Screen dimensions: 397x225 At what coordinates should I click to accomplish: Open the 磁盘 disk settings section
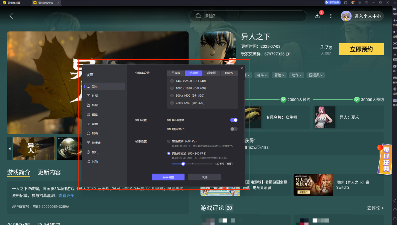point(105,115)
